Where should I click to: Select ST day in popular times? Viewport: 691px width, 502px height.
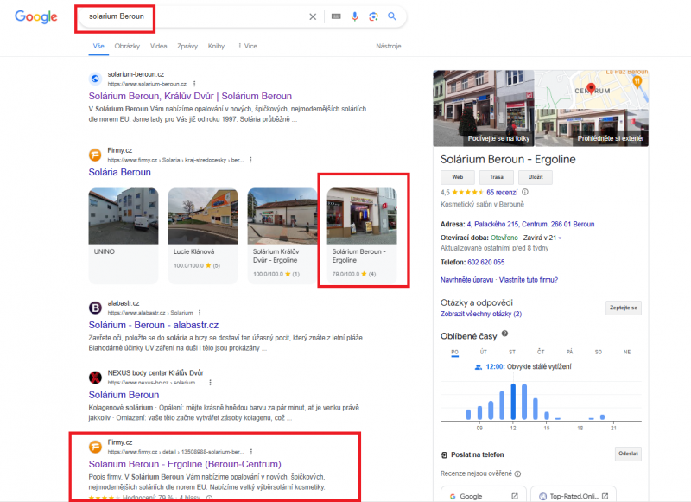(512, 352)
